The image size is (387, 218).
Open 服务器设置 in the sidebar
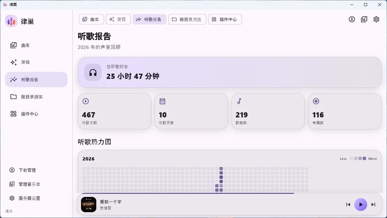point(36,198)
